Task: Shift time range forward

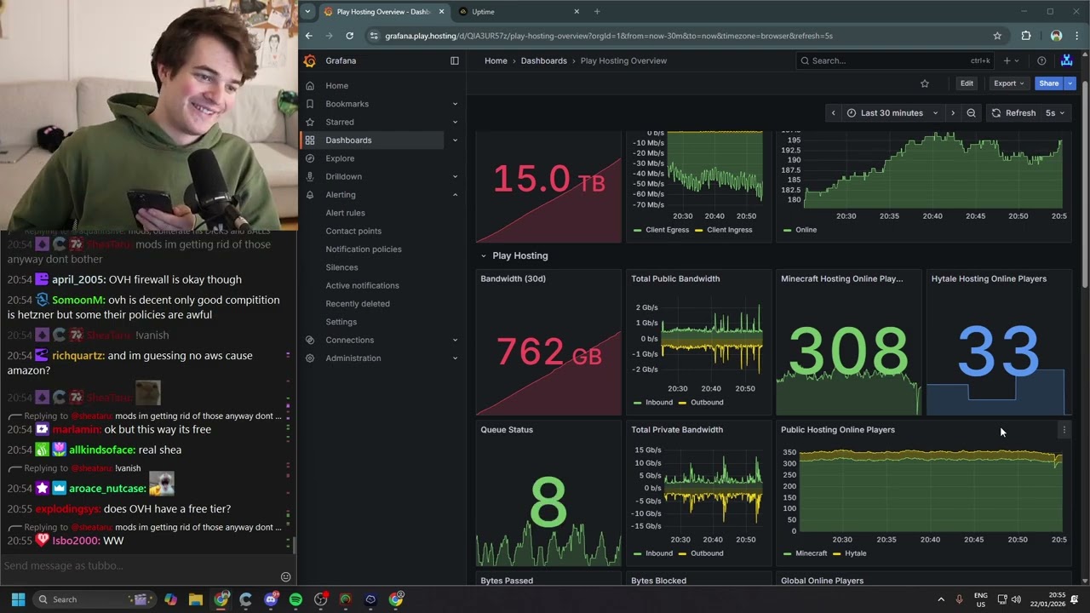Action: click(953, 113)
